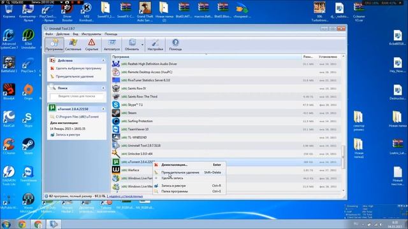Select the Saints Row IV row
The image size is (408, 229).
click(226, 88)
